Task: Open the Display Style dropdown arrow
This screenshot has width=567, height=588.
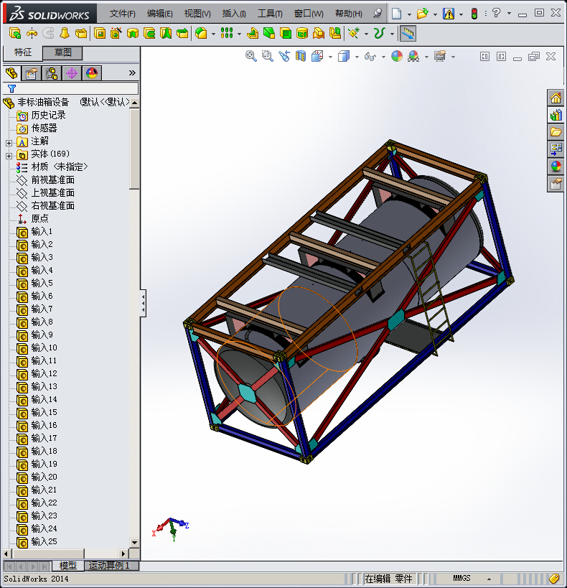Action: click(357, 57)
